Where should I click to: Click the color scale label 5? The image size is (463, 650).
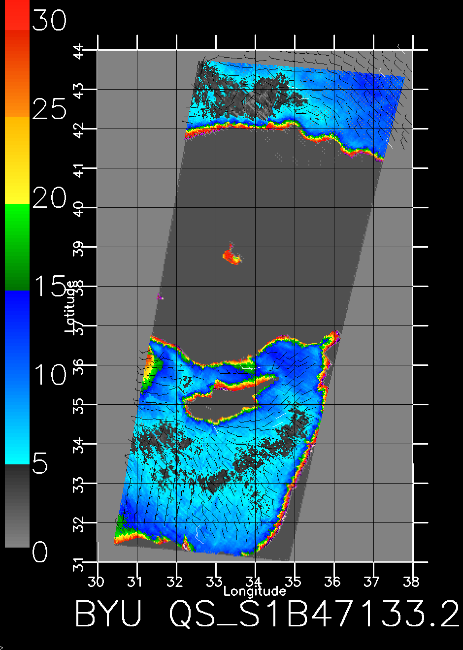tap(40, 463)
